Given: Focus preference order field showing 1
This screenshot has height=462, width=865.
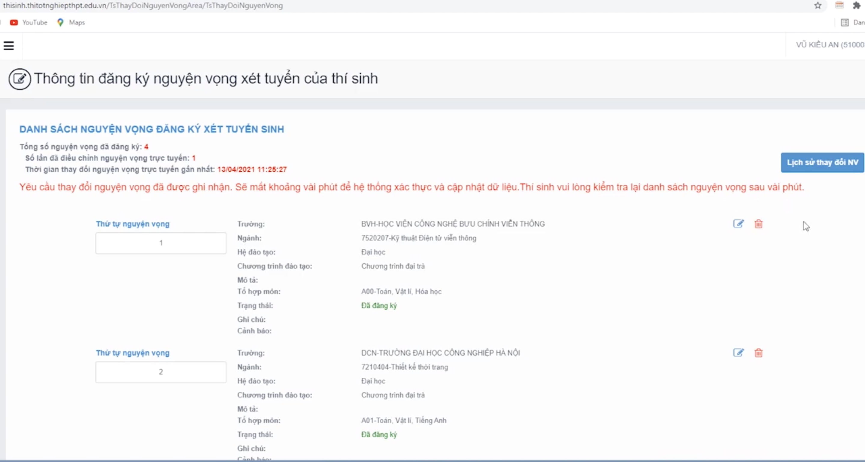Looking at the screenshot, I should tap(161, 243).
